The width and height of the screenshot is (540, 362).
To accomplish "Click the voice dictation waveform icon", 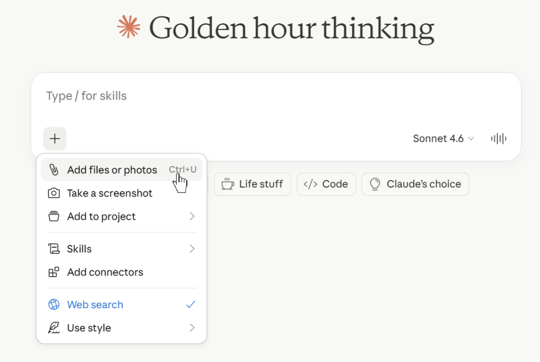I will tap(498, 138).
